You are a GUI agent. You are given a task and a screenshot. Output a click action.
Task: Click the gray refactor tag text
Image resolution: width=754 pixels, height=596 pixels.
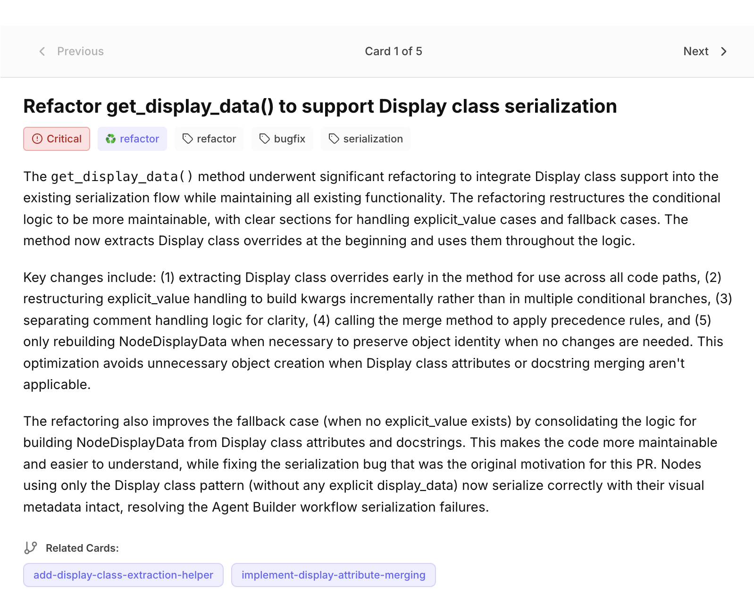coord(216,139)
